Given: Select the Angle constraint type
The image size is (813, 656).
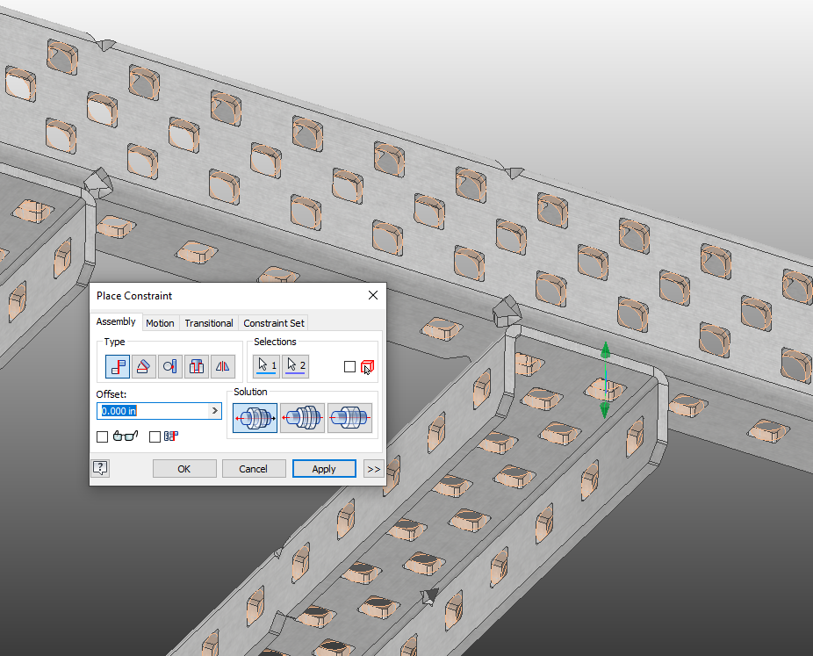Looking at the screenshot, I should pos(144,366).
